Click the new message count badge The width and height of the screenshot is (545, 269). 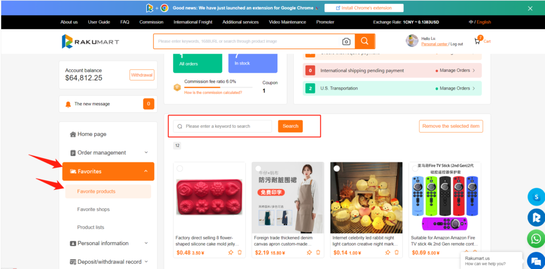coord(148,104)
